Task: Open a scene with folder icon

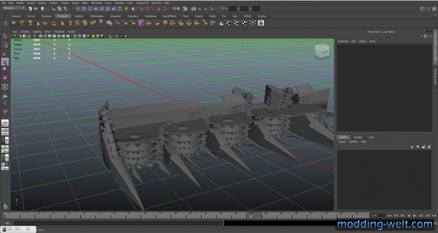Action: tap(36, 8)
